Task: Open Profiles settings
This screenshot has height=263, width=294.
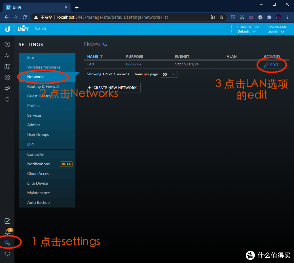Action: click(47, 106)
